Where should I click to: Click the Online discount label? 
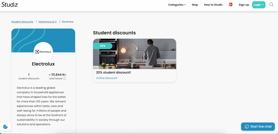[106, 78]
